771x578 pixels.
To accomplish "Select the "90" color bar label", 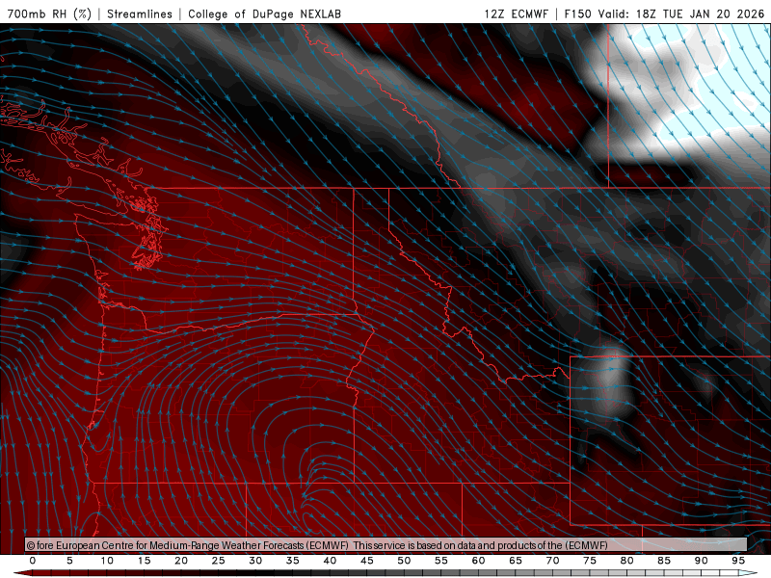I will pyautogui.click(x=701, y=561).
